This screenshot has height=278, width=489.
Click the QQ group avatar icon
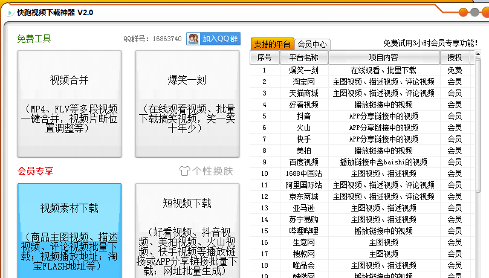pos(193,39)
